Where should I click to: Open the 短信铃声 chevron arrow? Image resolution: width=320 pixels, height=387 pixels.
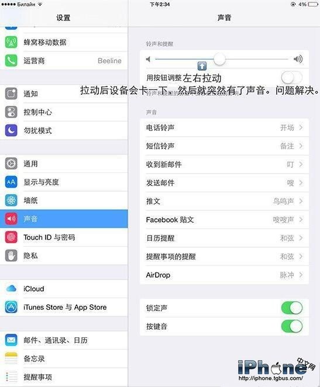(x=301, y=146)
